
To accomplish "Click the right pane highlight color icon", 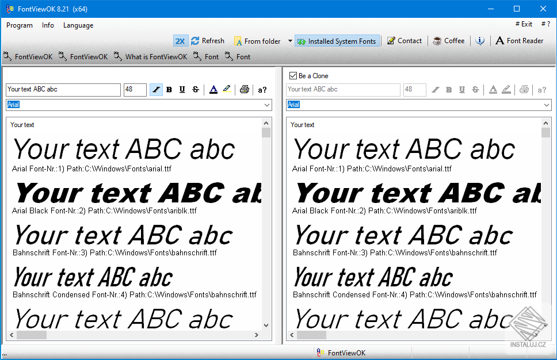I will [506, 90].
